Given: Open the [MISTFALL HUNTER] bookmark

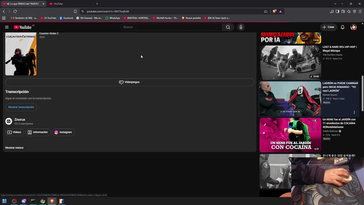Looking at the screenshot, I should point(136,18).
